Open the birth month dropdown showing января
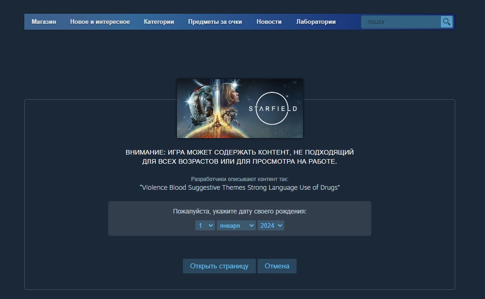The width and height of the screenshot is (485, 299). point(237,225)
